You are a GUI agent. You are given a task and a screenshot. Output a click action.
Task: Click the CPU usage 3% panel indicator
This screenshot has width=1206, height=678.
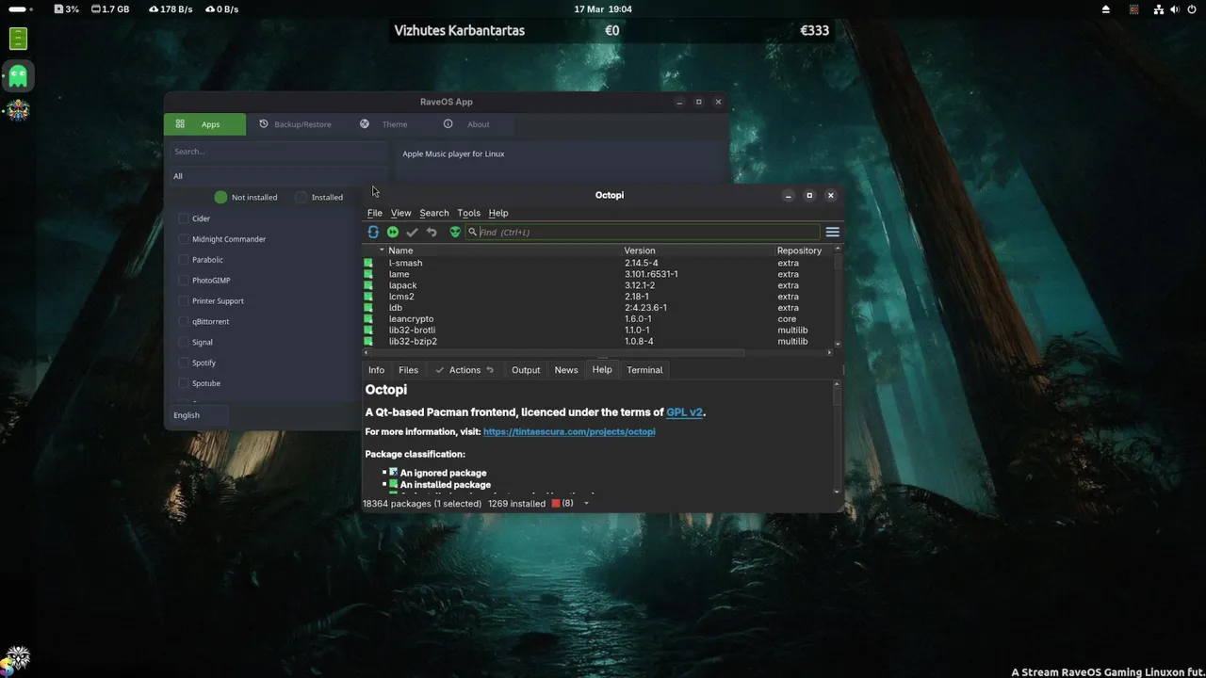66,9
